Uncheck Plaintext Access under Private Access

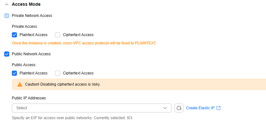click(14, 35)
